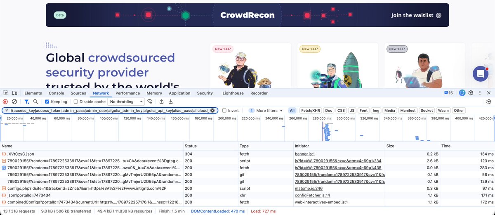Select the All request type filter
Image resolution: width=495 pixels, height=215 pixels.
(x=292, y=111)
